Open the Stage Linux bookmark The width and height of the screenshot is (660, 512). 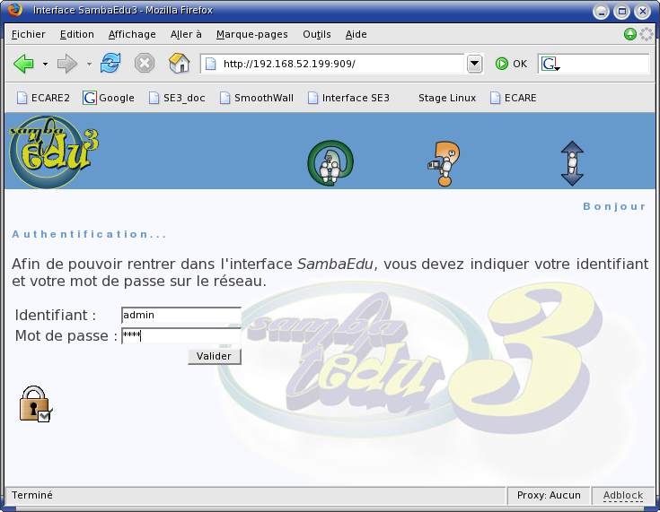(447, 98)
